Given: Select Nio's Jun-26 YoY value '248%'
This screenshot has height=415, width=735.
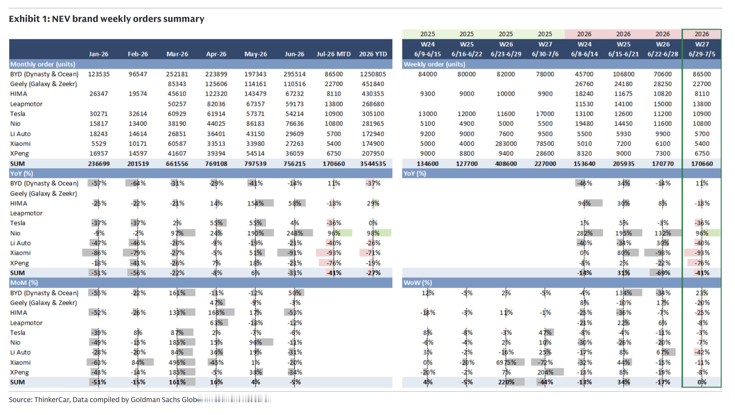Looking at the screenshot, I should [x=295, y=233].
